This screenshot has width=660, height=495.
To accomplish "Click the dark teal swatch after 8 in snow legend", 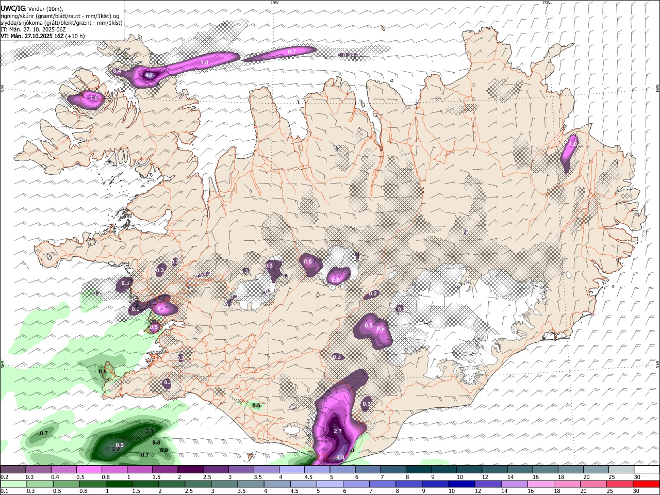I will (418, 470).
